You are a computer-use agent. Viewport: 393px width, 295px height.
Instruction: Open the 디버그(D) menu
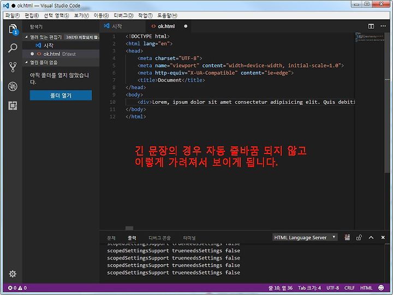(x=123, y=15)
